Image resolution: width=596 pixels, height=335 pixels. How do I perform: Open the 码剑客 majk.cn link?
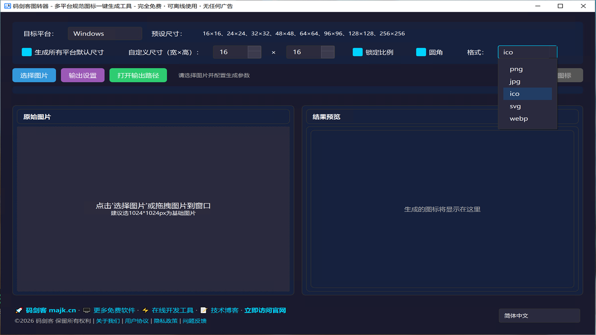coord(51,310)
